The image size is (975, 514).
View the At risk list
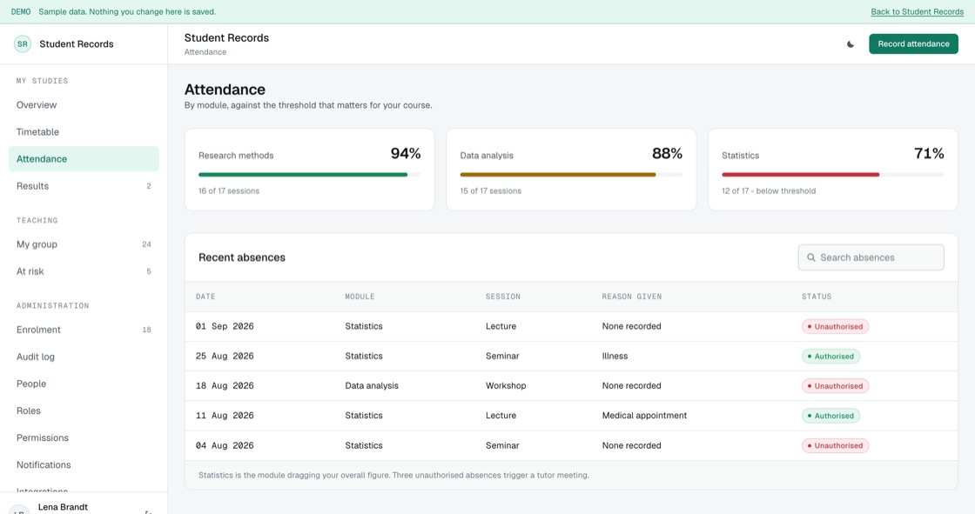(x=84, y=271)
